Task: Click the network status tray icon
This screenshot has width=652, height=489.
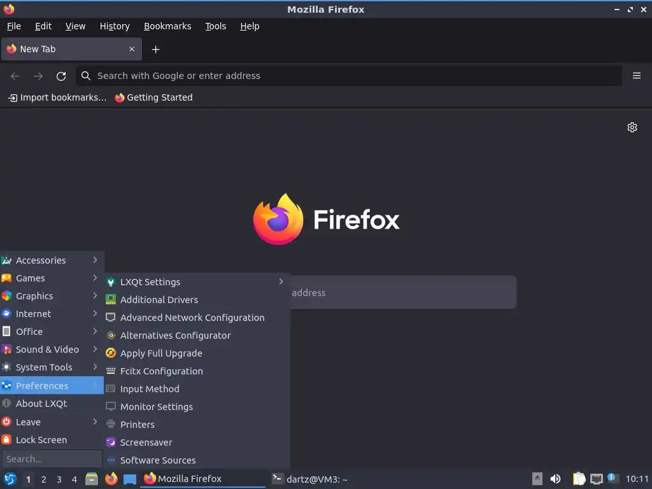Action: click(x=596, y=479)
